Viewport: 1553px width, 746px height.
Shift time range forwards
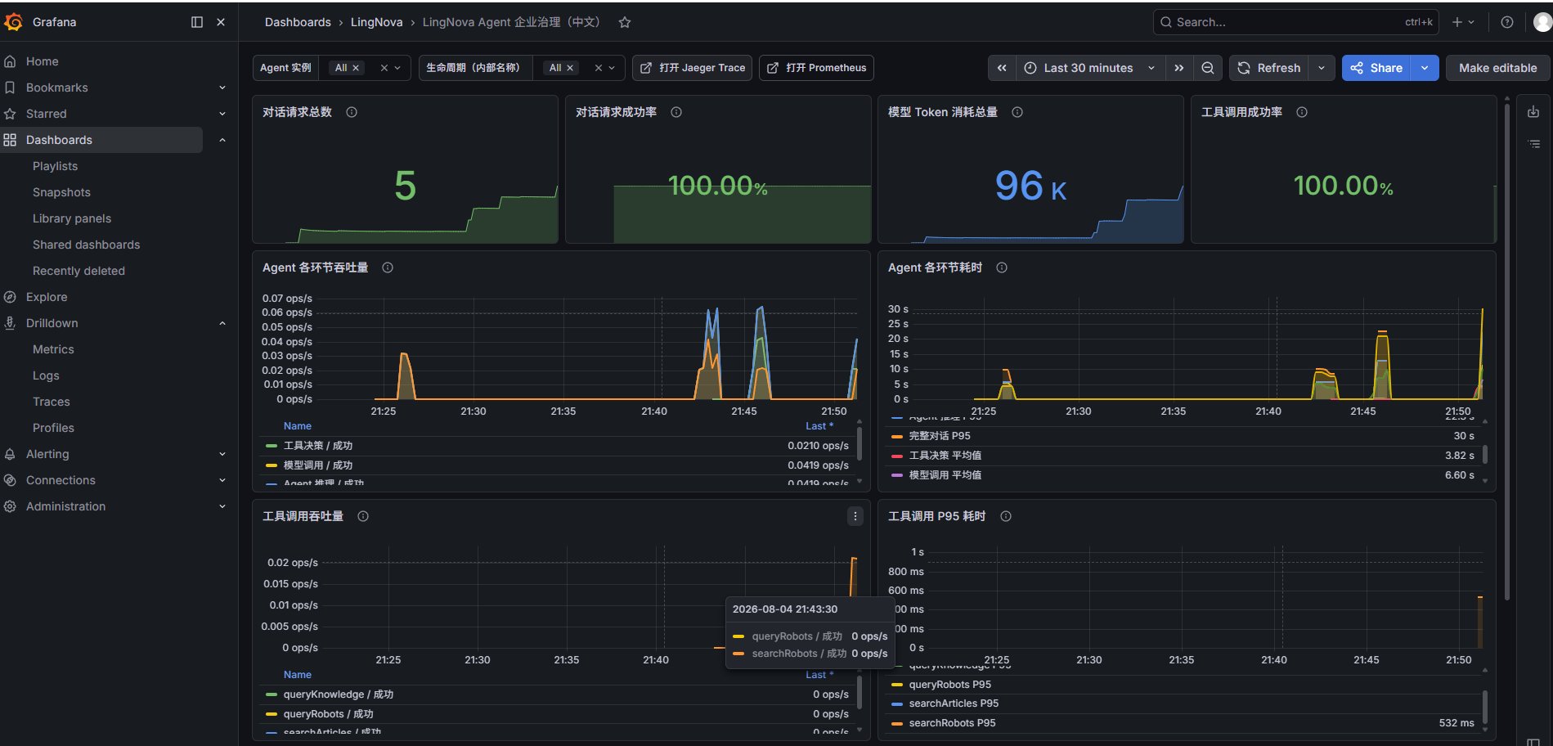(1179, 68)
